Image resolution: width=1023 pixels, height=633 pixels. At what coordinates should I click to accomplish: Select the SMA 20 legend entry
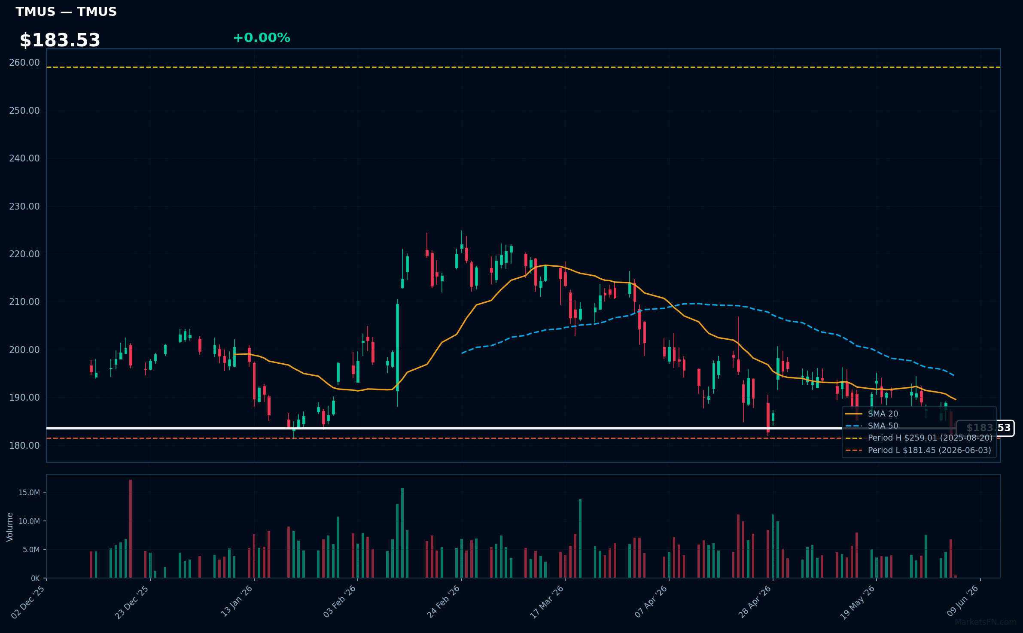click(x=871, y=414)
